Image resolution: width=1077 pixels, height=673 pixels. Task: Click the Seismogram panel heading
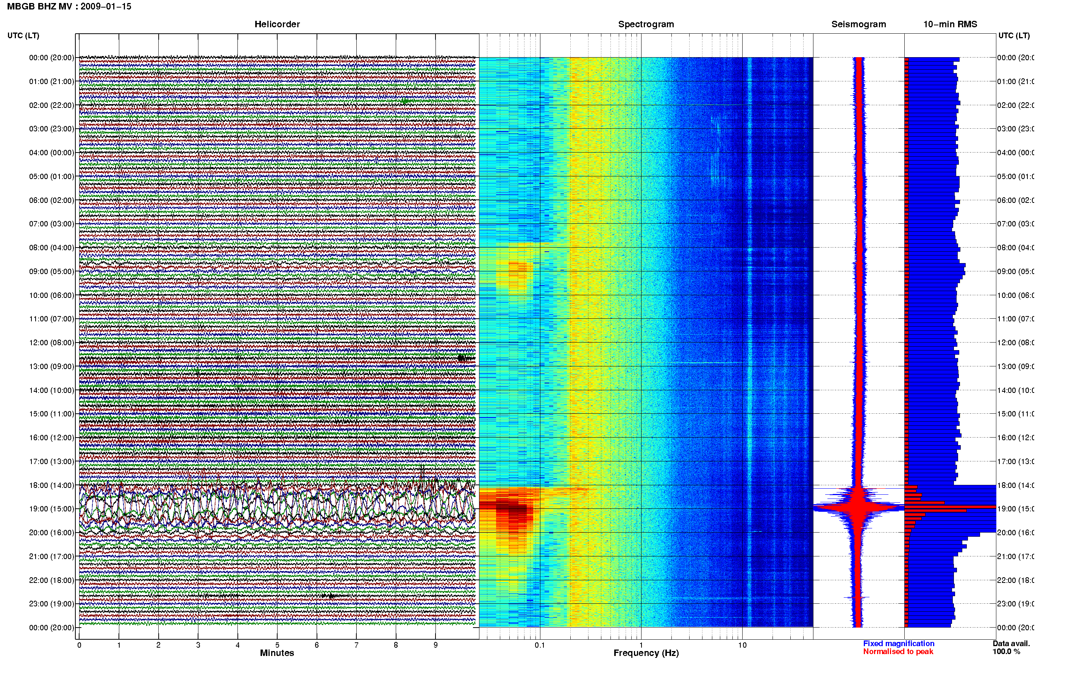click(858, 24)
